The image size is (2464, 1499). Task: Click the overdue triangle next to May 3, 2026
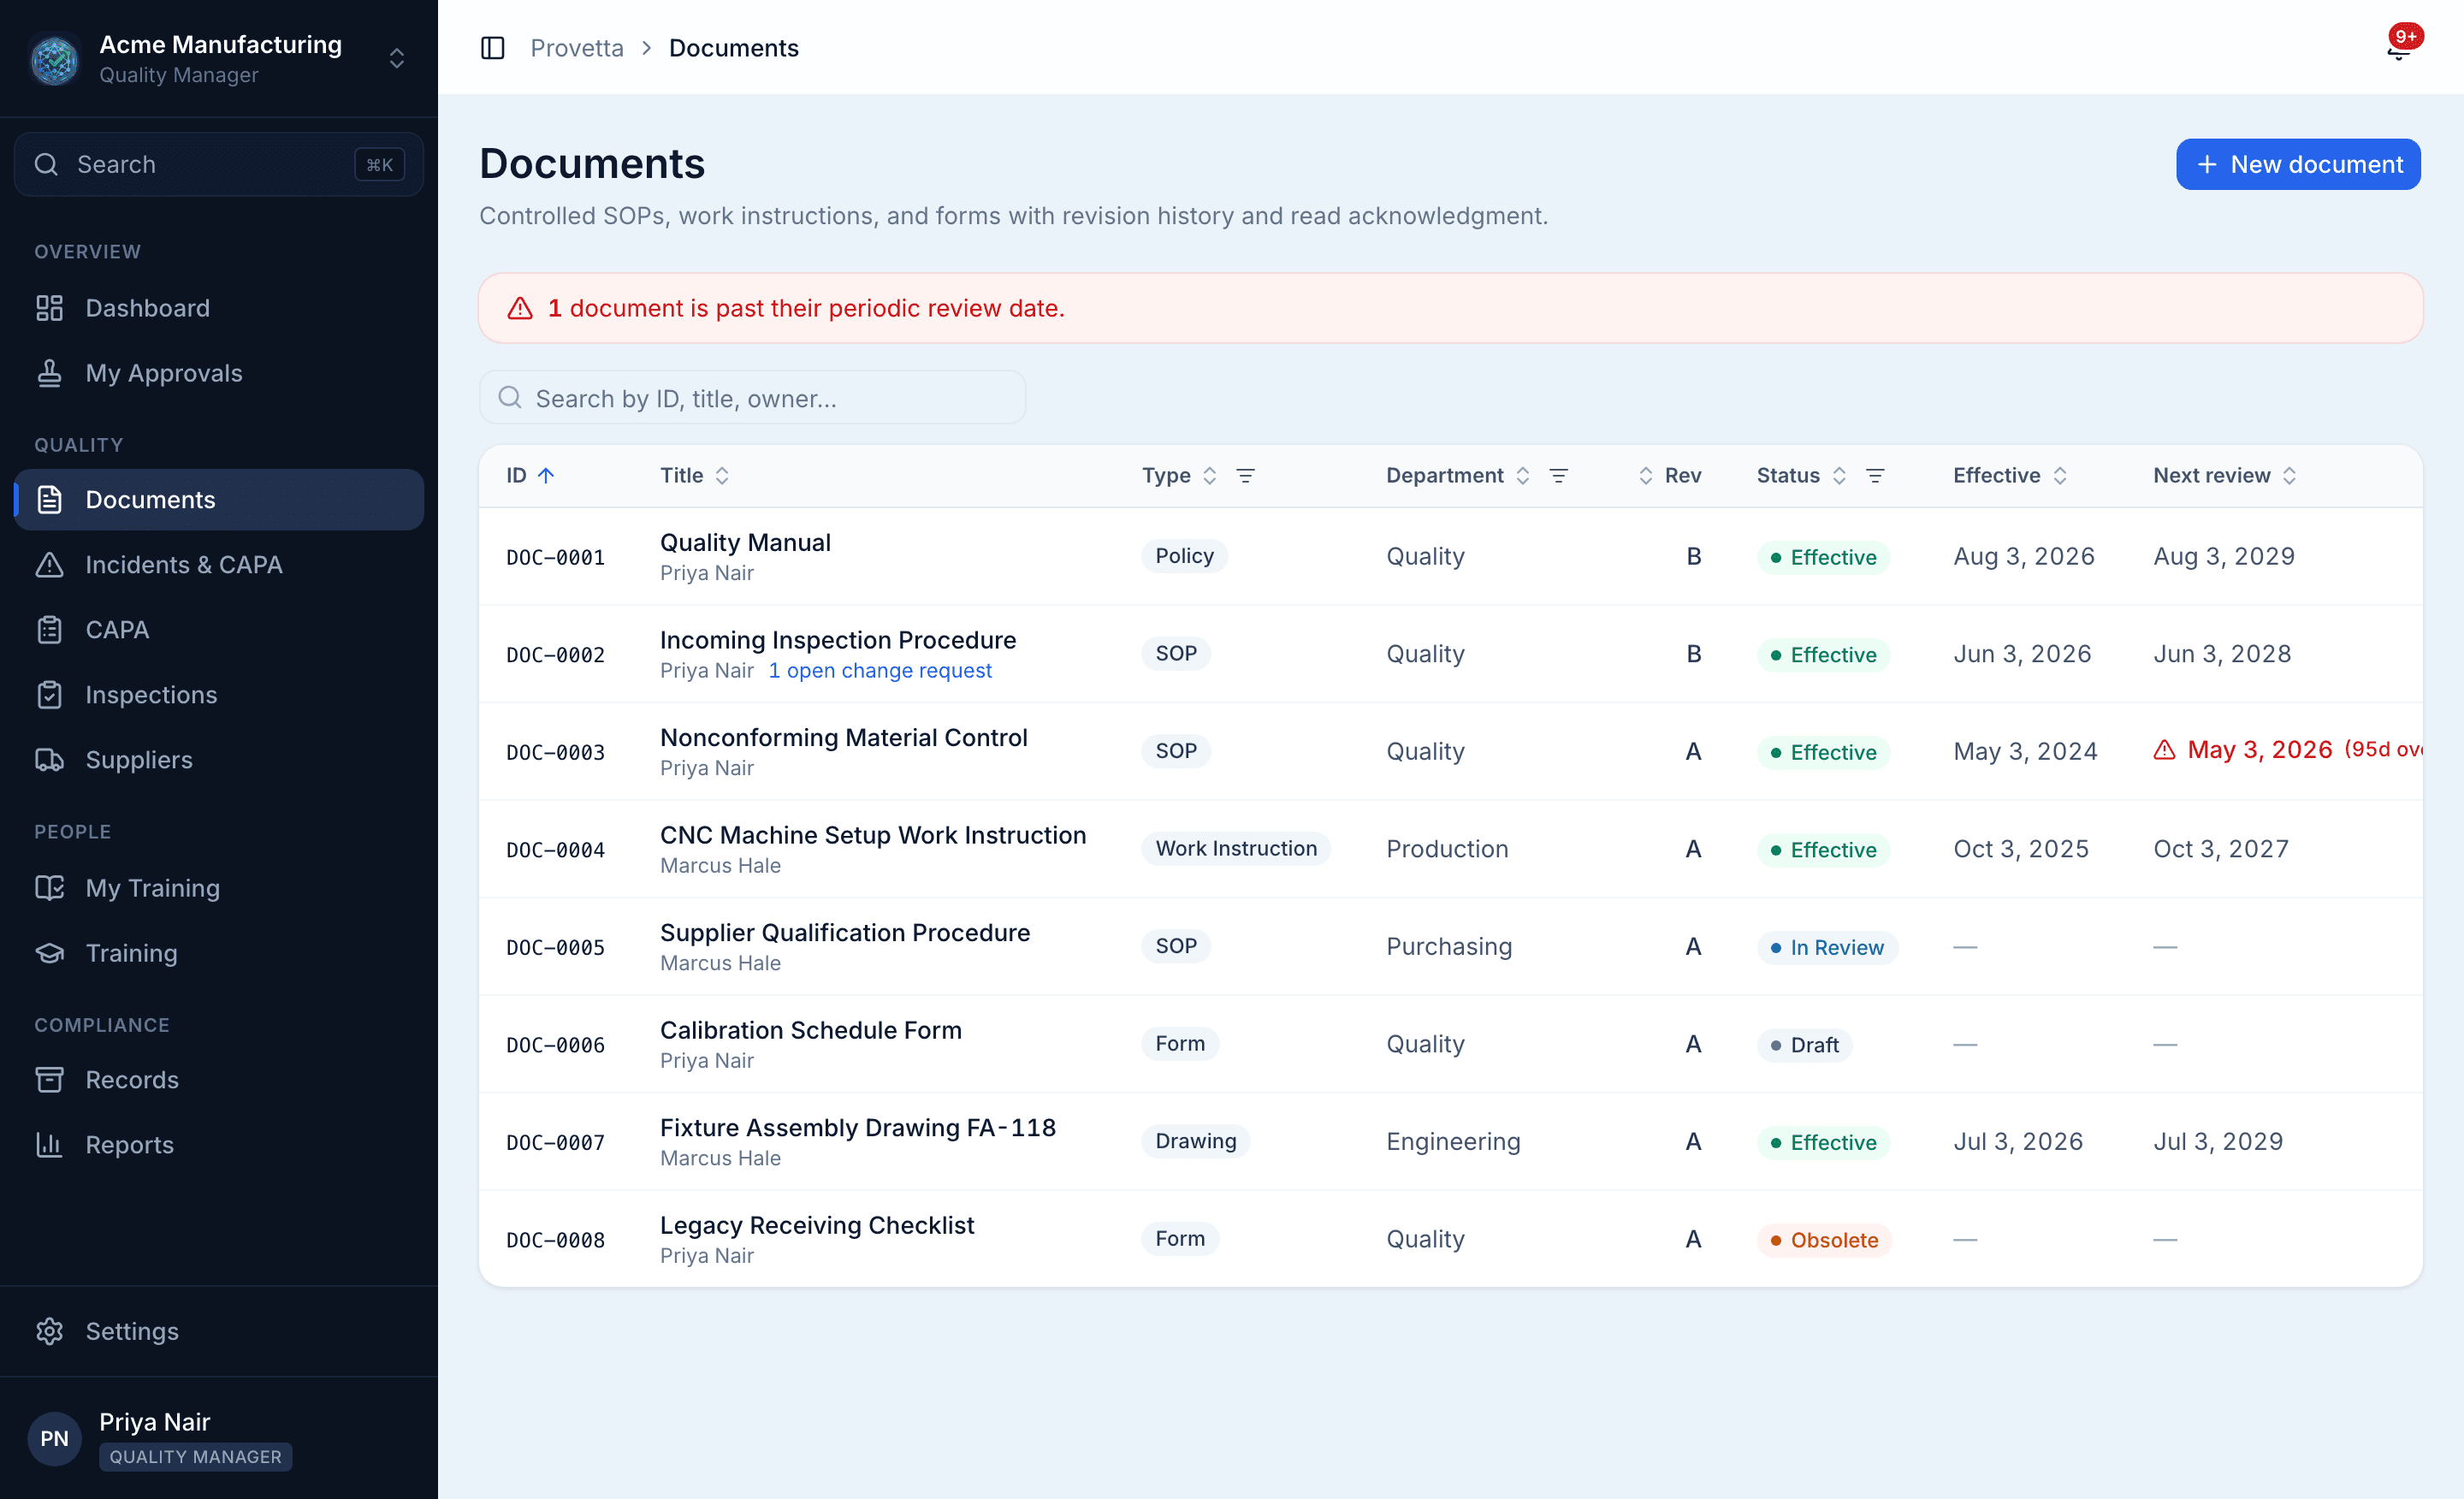coord(2164,750)
